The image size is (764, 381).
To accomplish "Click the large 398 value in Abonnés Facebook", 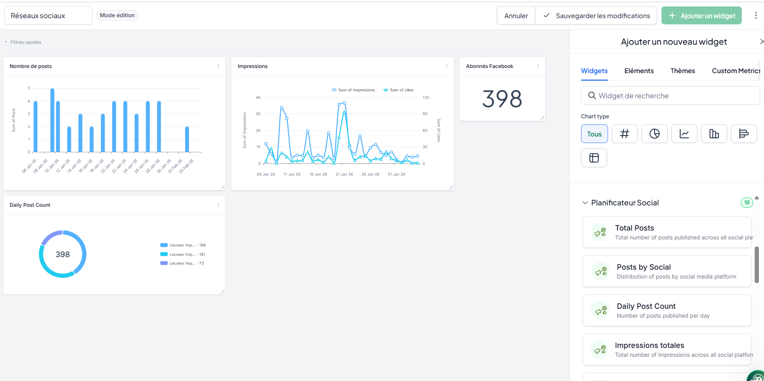I will (x=502, y=99).
